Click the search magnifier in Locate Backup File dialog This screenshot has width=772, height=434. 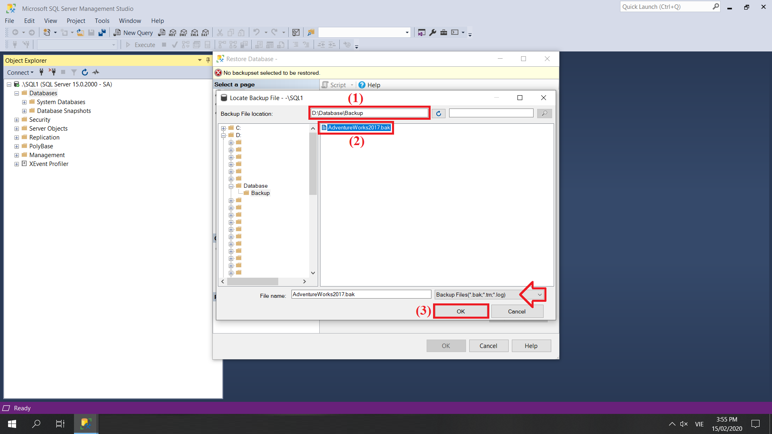pyautogui.click(x=544, y=113)
